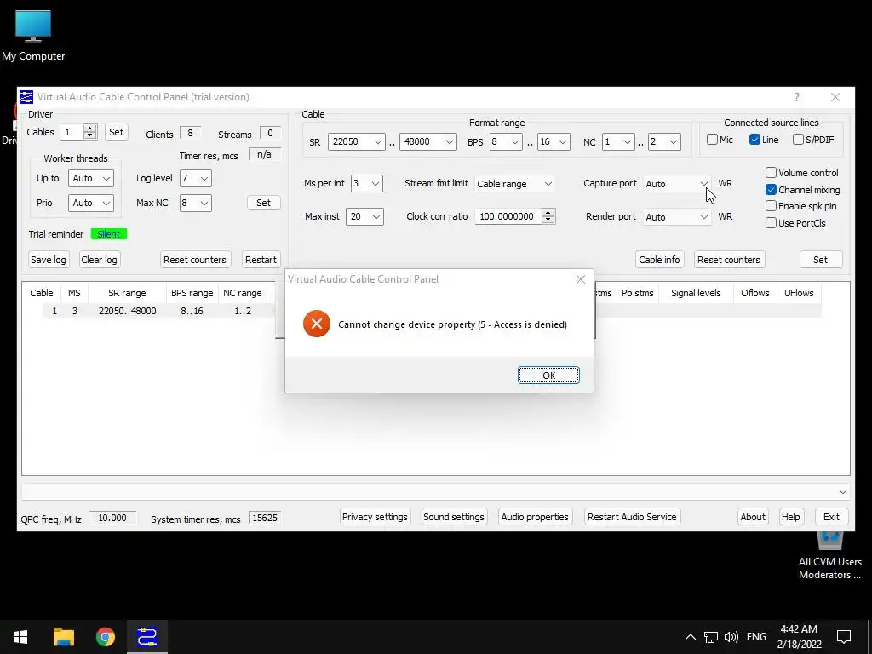Launch File Explorer from taskbar

63,637
